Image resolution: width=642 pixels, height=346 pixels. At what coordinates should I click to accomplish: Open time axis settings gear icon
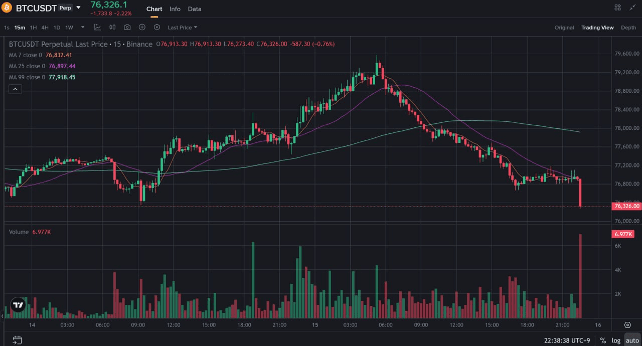(627, 325)
